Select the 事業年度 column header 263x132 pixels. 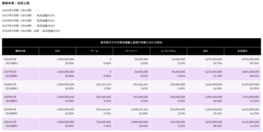pyautogui.click(x=20, y=51)
